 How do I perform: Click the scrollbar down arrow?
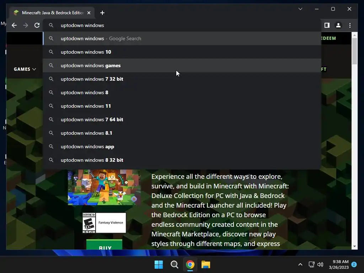pos(354,247)
